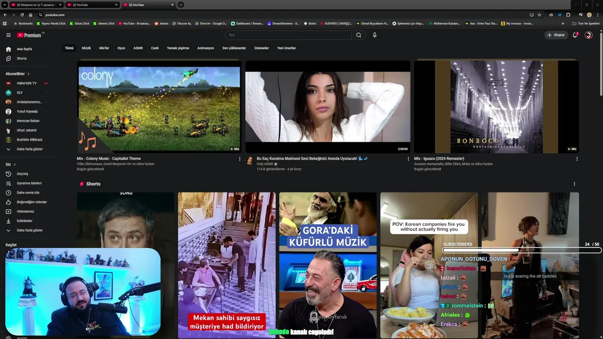Image resolution: width=603 pixels, height=339 pixels.
Task: Select the Animasyon filter chip
Action: point(205,48)
